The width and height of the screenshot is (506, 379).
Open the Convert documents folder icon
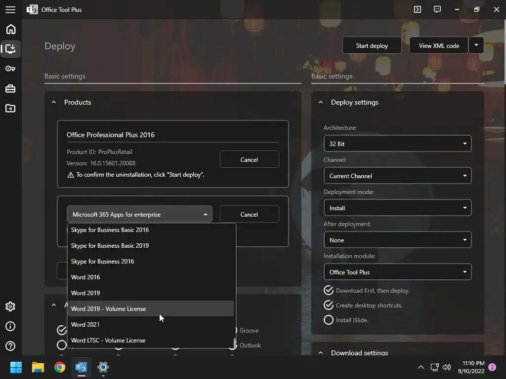point(10,108)
